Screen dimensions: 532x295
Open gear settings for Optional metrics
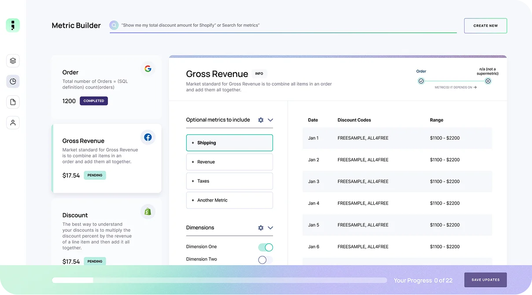pos(261,120)
